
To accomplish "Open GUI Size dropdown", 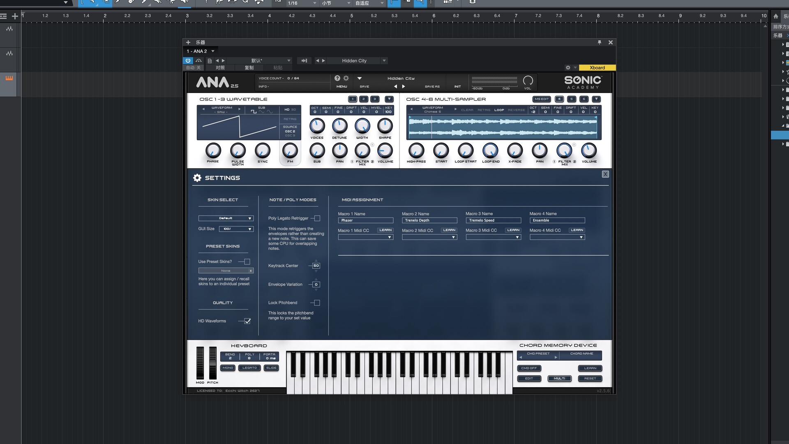I will (236, 229).
